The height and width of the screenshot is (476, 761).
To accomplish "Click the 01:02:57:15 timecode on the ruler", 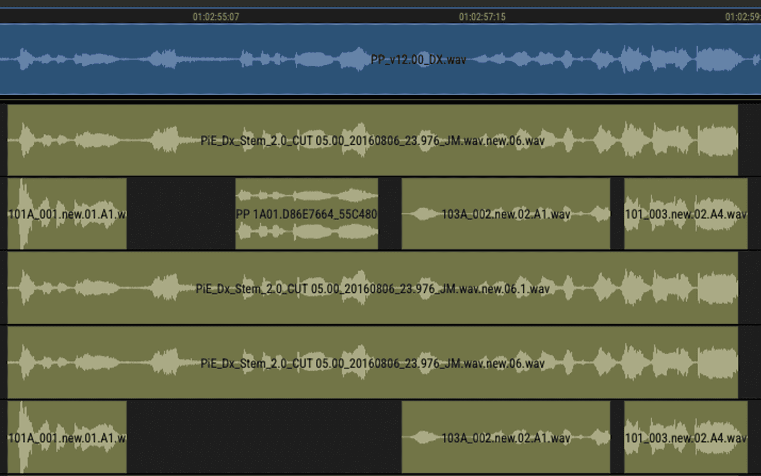I will [x=482, y=17].
